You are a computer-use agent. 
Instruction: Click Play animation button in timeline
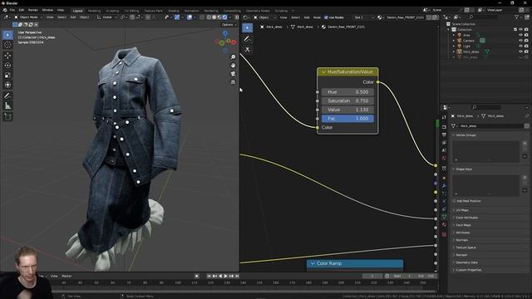(x=225, y=276)
